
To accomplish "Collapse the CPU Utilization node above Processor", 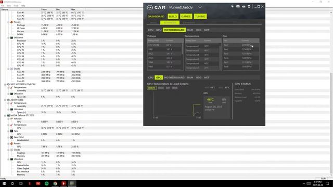I will 8,38.
